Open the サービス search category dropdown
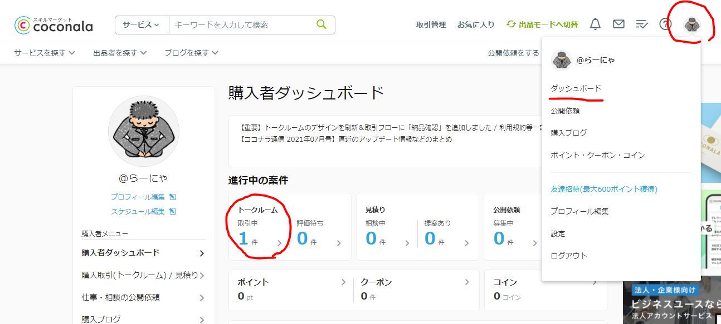Viewport: 721px width, 324px height. [142, 24]
